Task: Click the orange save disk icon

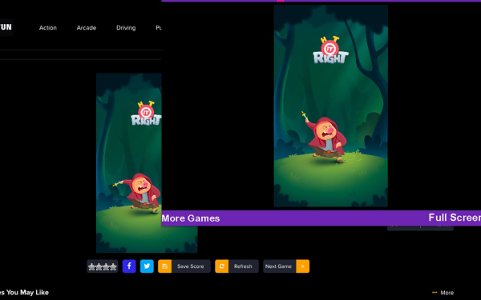Action: point(164,266)
